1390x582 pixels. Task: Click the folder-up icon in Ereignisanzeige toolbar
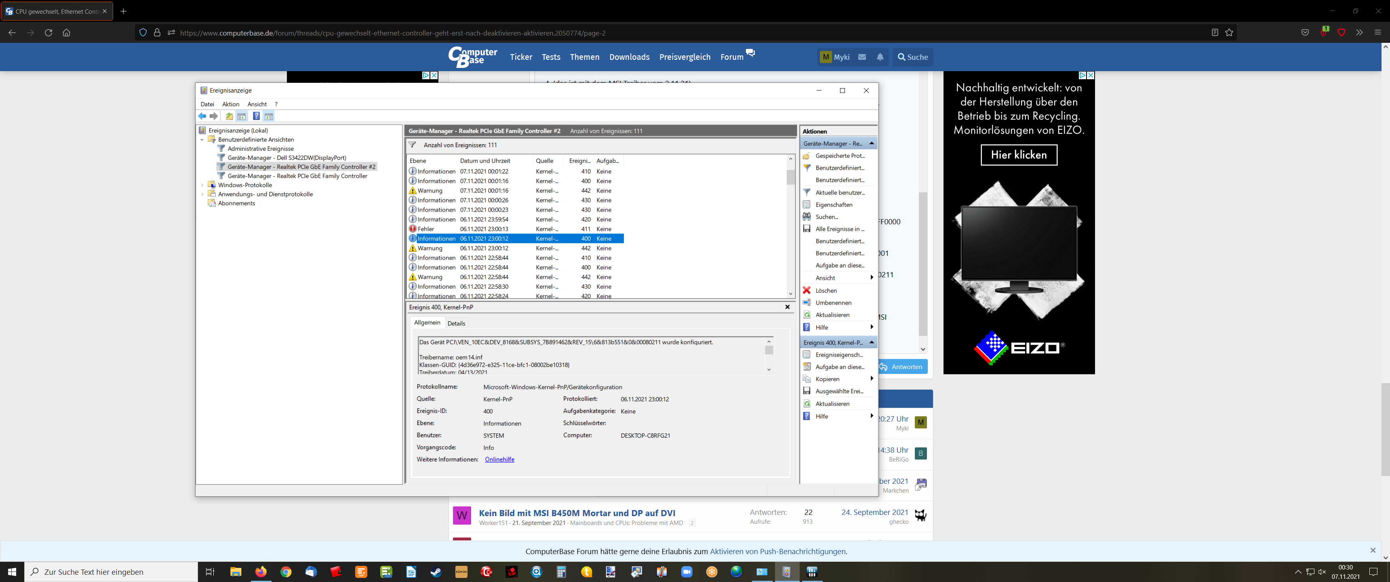click(230, 116)
